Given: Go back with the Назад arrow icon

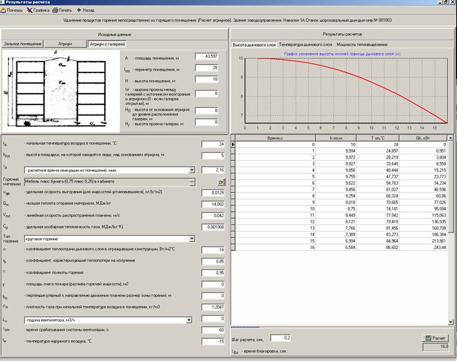Looking at the screenshot, I should (79, 10).
